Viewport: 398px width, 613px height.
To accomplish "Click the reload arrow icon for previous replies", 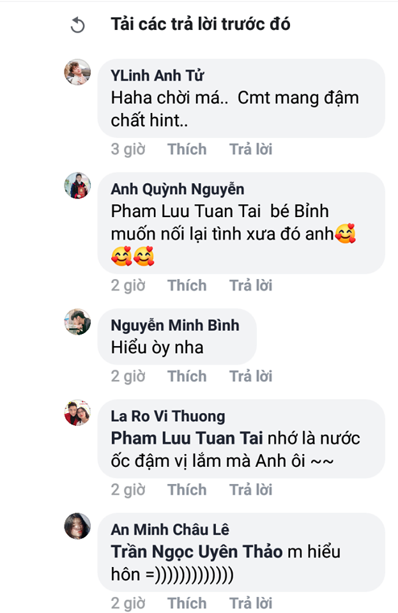I will [77, 26].
